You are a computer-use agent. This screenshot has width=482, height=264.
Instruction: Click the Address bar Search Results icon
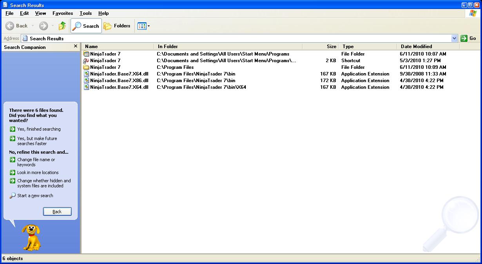(25, 38)
